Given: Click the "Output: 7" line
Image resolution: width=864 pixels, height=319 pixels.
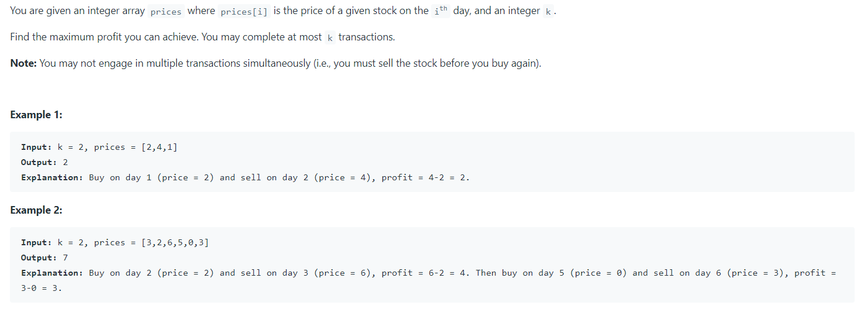Looking at the screenshot, I should pos(44,258).
